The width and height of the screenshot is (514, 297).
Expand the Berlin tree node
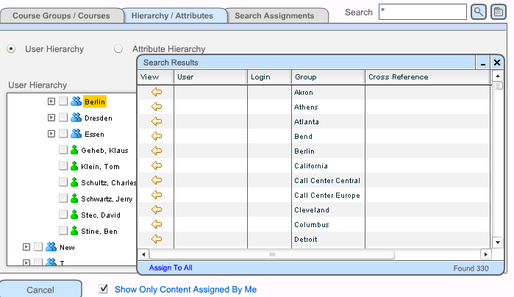coord(51,101)
